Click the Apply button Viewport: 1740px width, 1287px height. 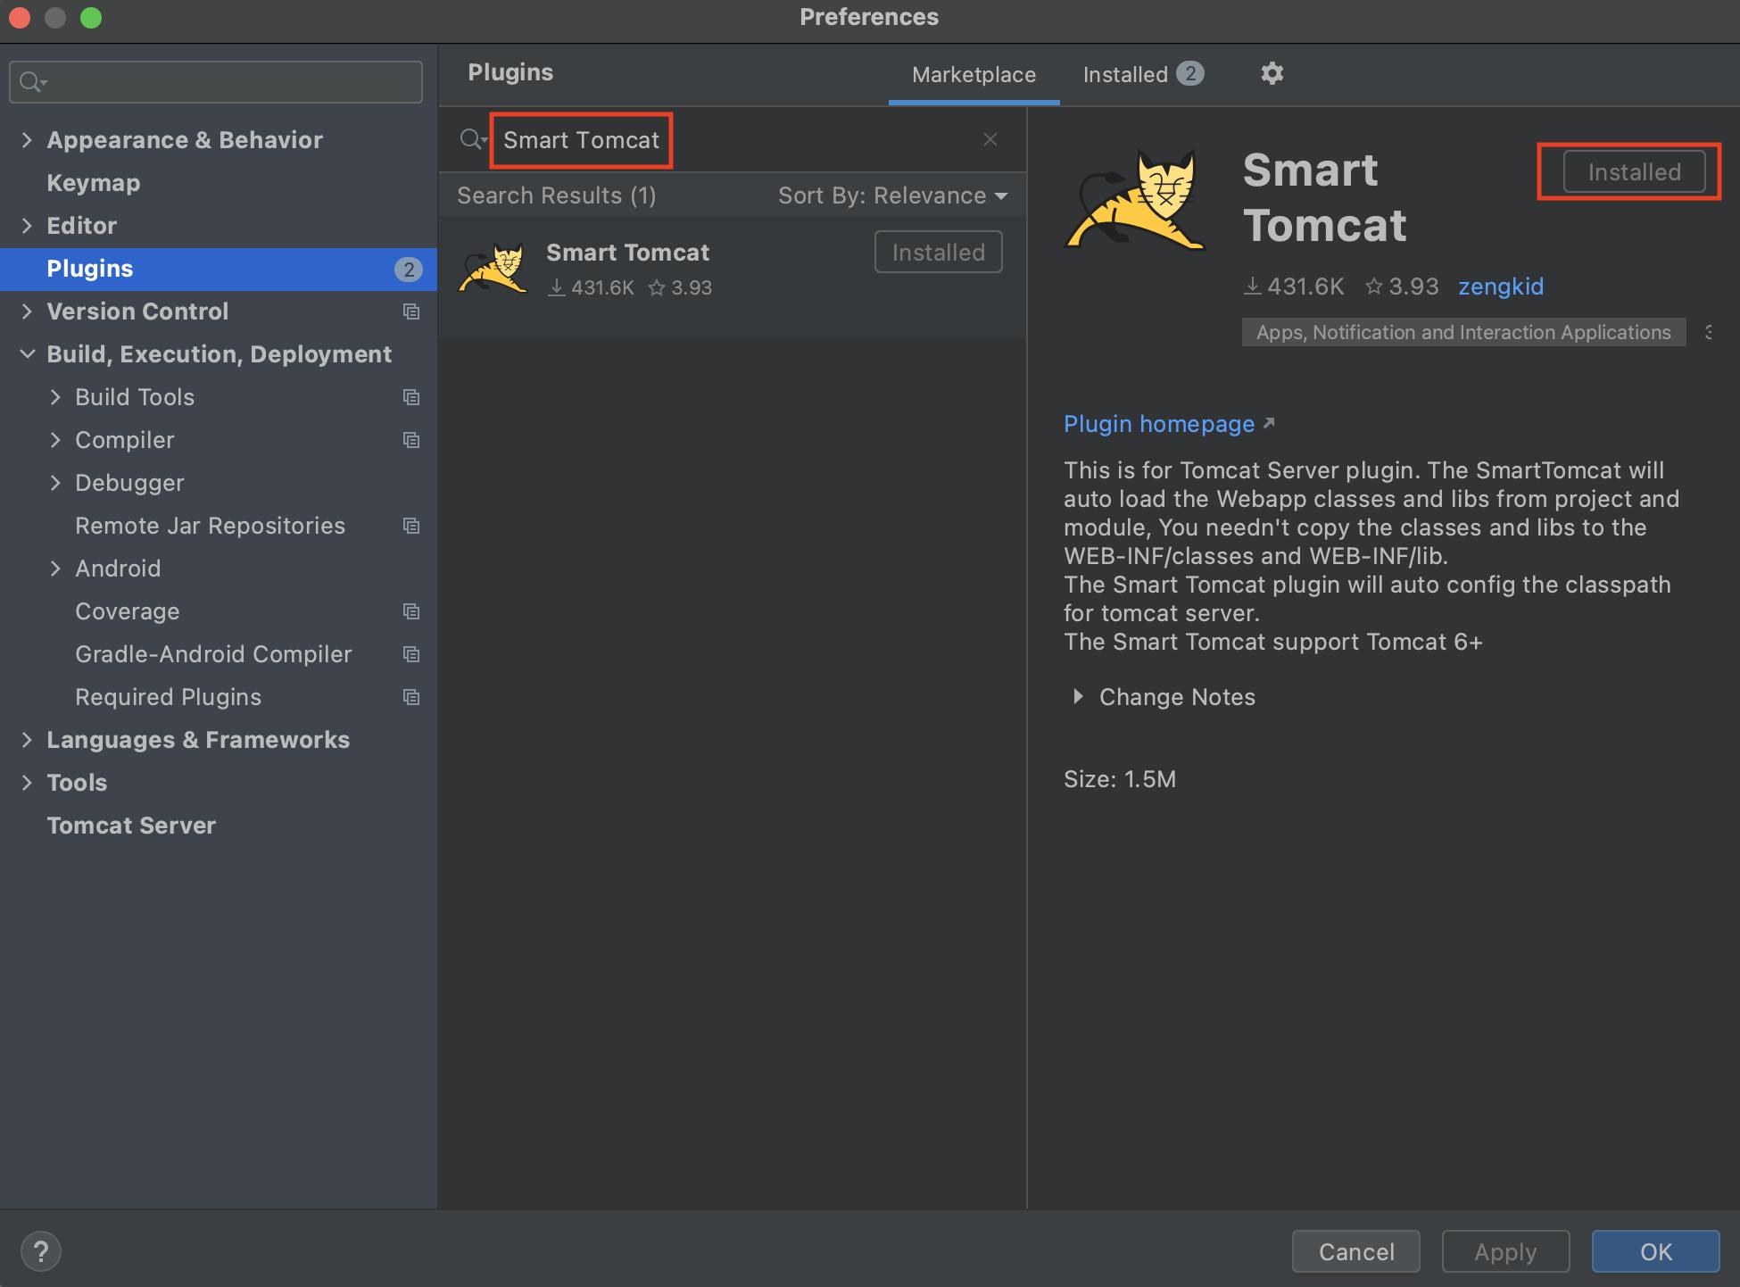(1505, 1251)
